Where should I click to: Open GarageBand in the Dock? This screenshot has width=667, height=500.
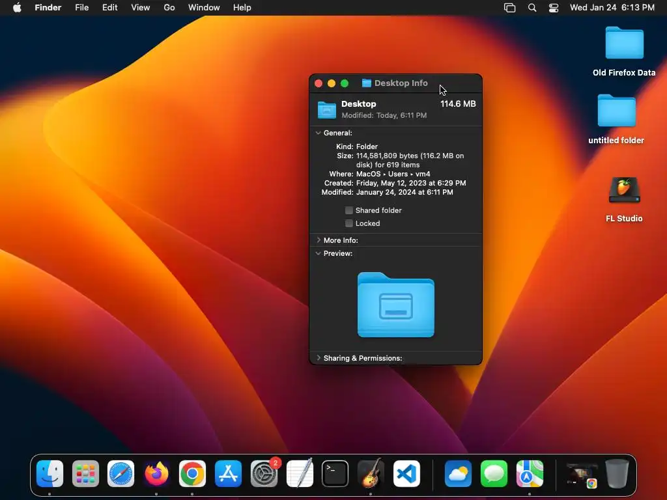371,474
